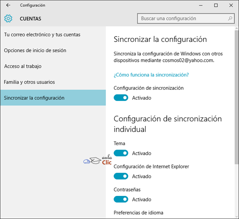239x219 pixels.
Task: Close the Configuración window
Action: click(x=231, y=5)
